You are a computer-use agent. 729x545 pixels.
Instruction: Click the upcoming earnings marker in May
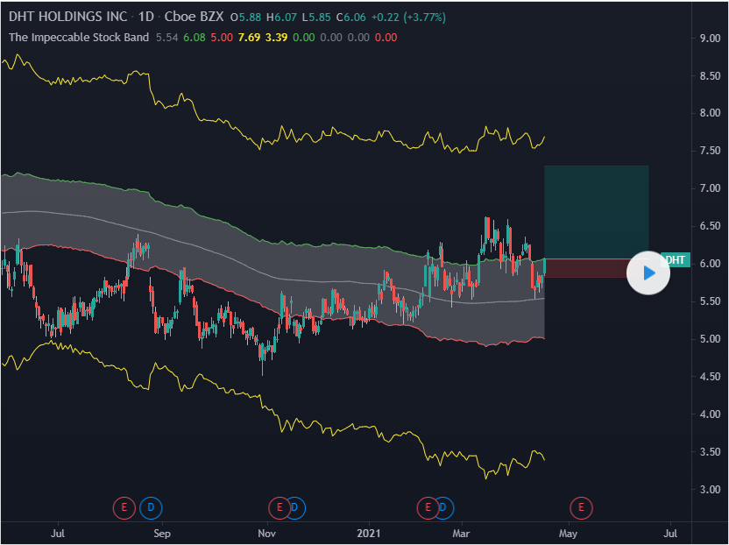pyautogui.click(x=579, y=506)
